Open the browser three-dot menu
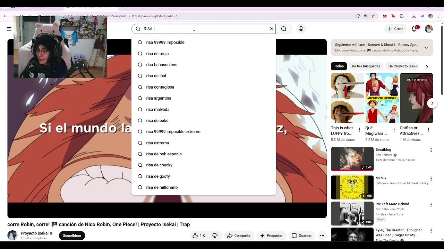 click(x=439, y=16)
